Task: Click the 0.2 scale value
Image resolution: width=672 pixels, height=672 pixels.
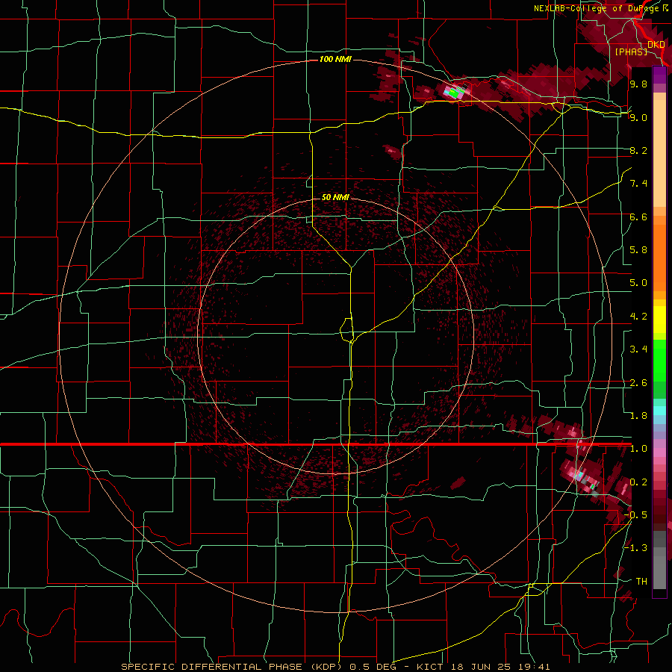Action: pos(638,482)
